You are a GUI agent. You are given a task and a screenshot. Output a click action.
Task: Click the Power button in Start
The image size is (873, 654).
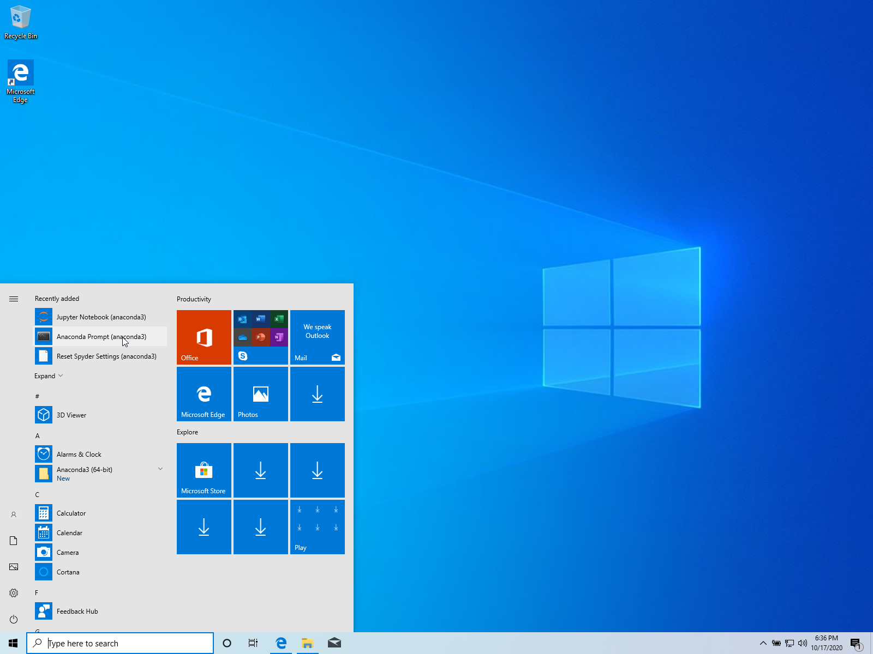point(14,619)
